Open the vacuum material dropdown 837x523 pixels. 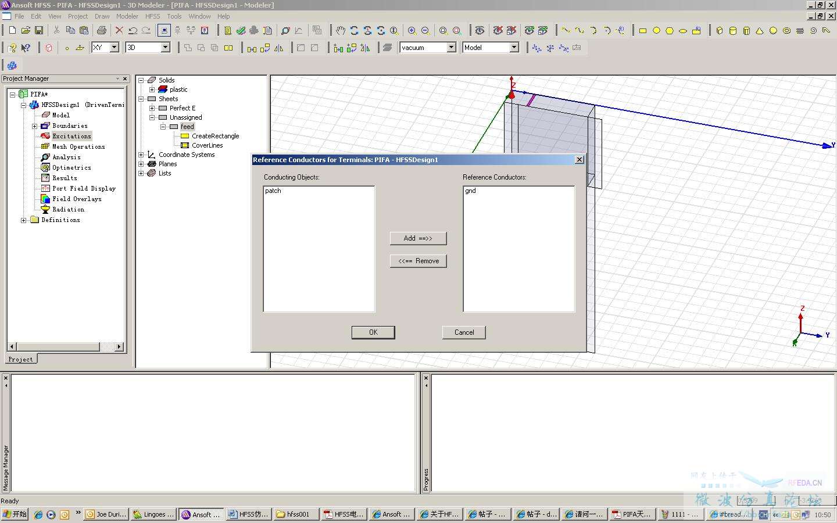[451, 48]
